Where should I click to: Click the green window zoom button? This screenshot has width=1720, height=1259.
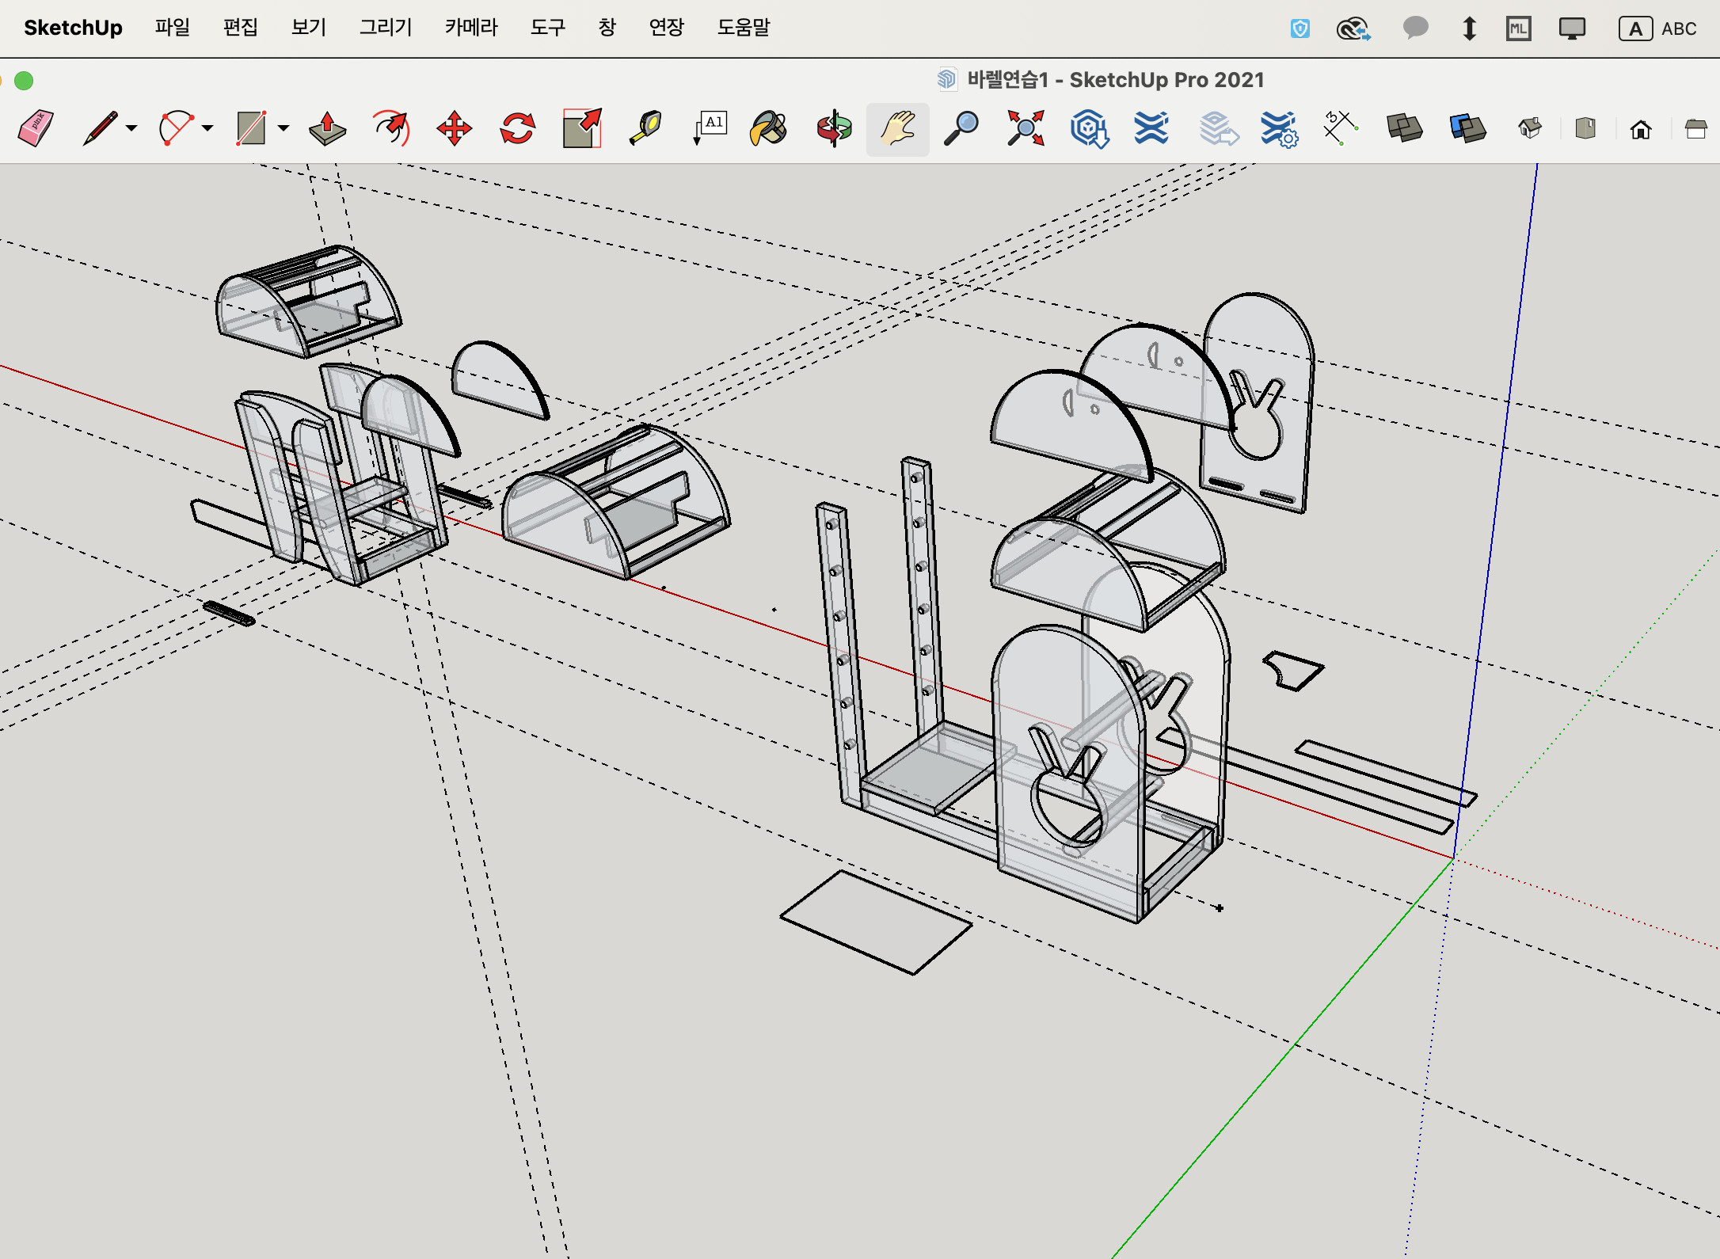click(24, 81)
